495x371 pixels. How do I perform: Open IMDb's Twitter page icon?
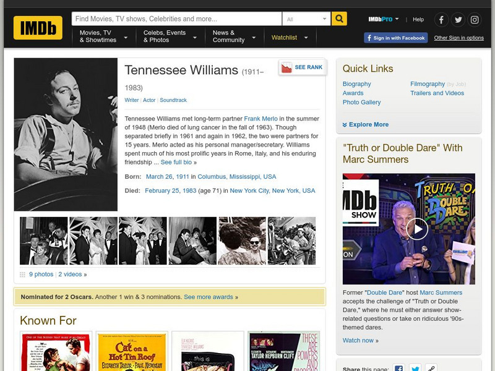(458, 20)
